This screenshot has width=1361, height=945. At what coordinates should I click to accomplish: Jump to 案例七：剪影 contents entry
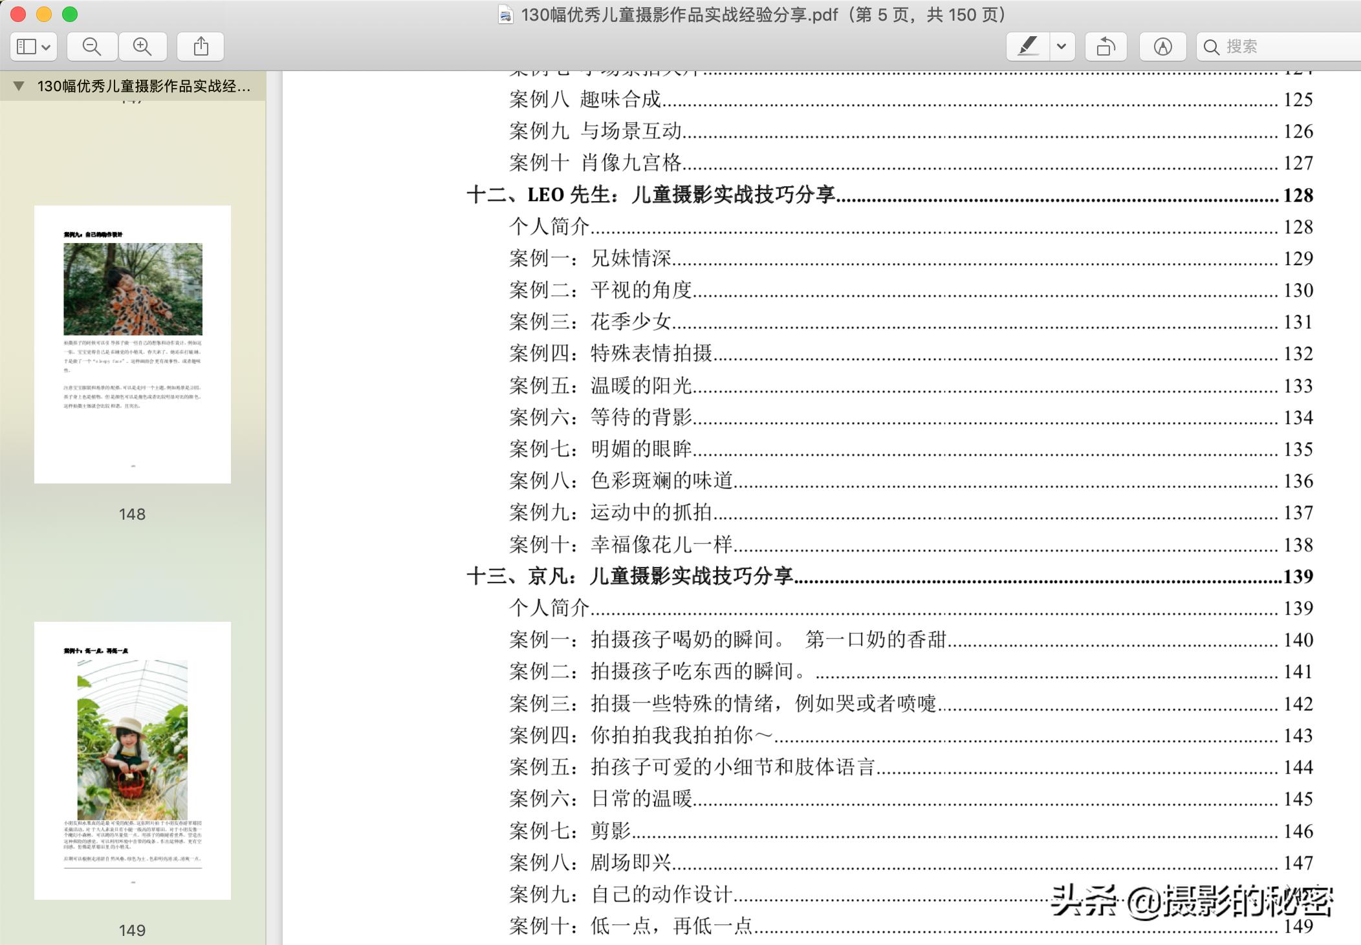[570, 831]
